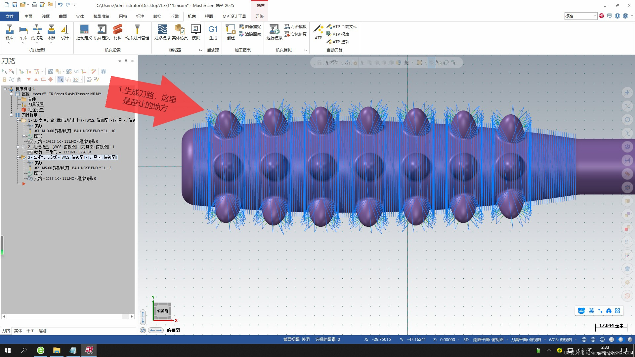
Task: Open the 标准 combo box at top right
Action: [x=580, y=16]
